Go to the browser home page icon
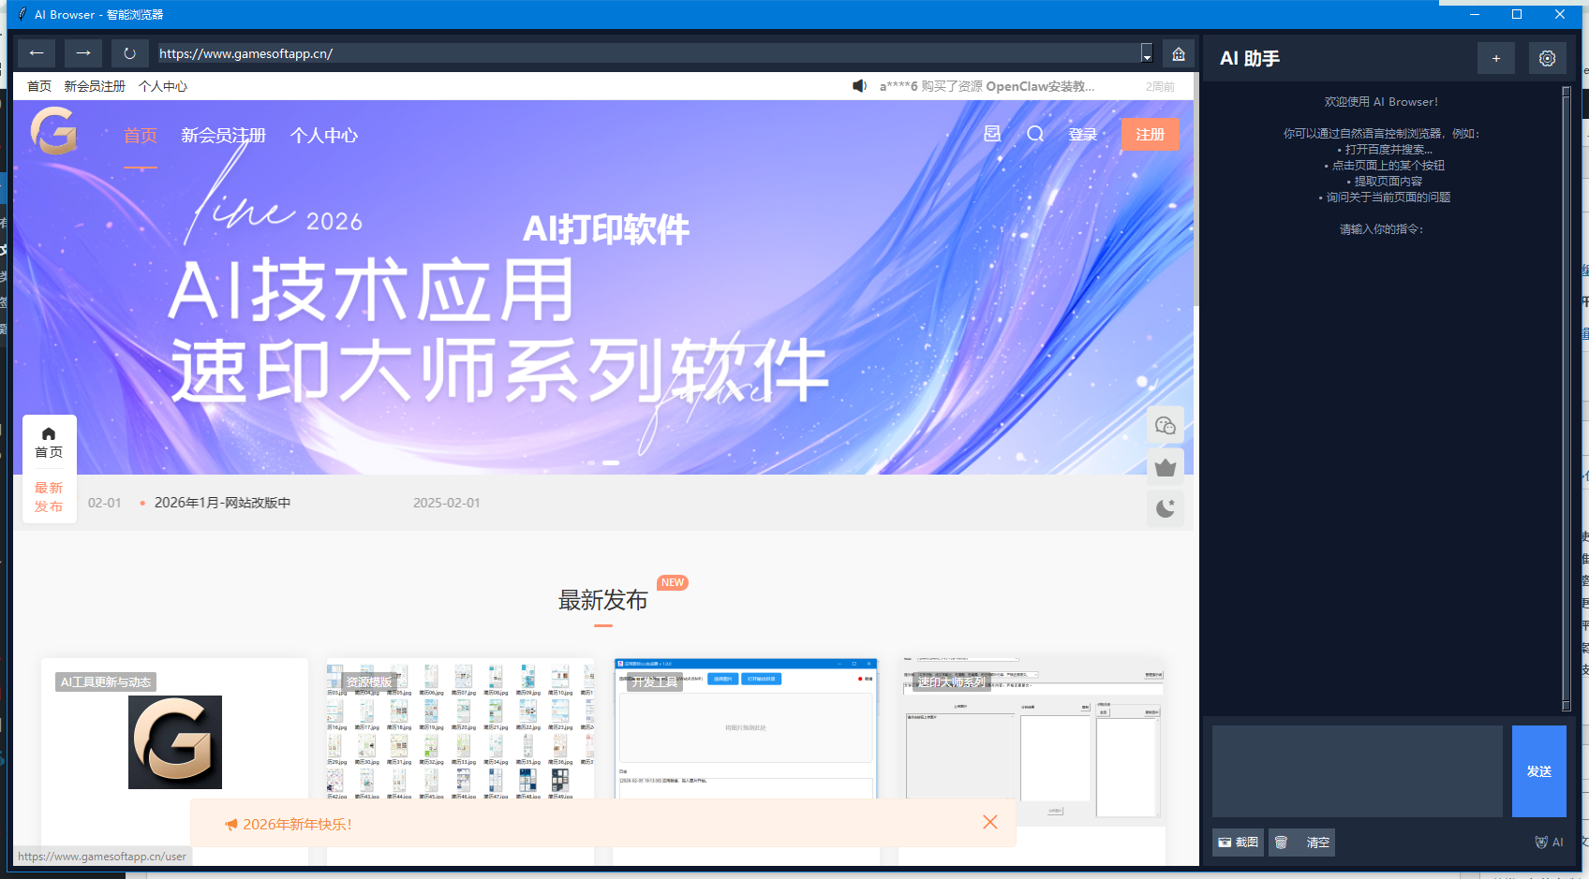The width and height of the screenshot is (1589, 879). point(1179,53)
